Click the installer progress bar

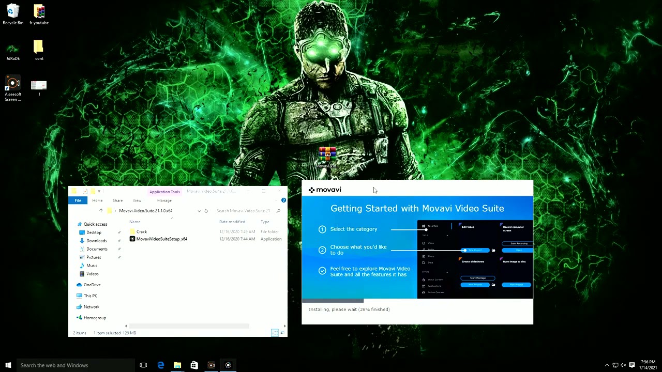(x=417, y=300)
